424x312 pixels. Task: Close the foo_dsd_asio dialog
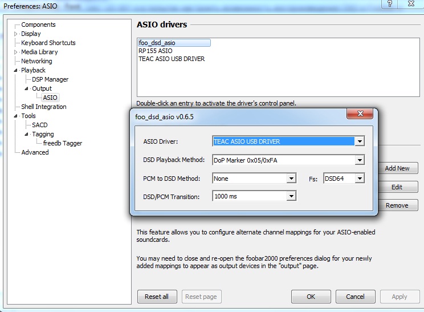[x=360, y=114]
